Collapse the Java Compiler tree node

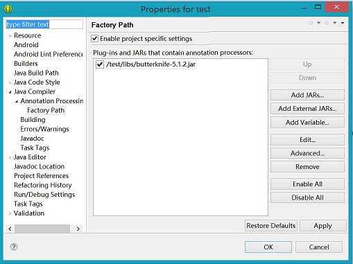pos(10,92)
